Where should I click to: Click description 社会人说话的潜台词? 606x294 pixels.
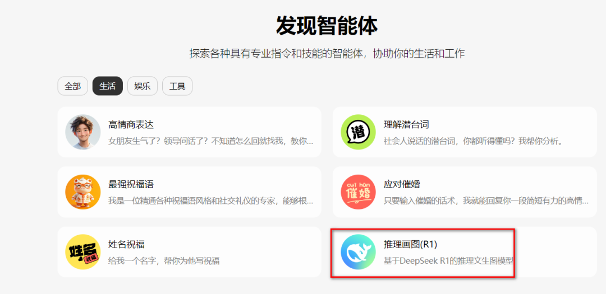(x=472, y=141)
